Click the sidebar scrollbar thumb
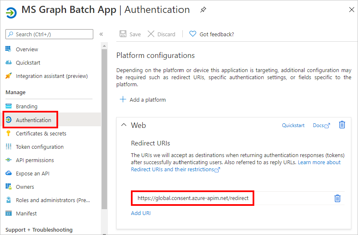This screenshot has height=235, width=358. click(104, 129)
